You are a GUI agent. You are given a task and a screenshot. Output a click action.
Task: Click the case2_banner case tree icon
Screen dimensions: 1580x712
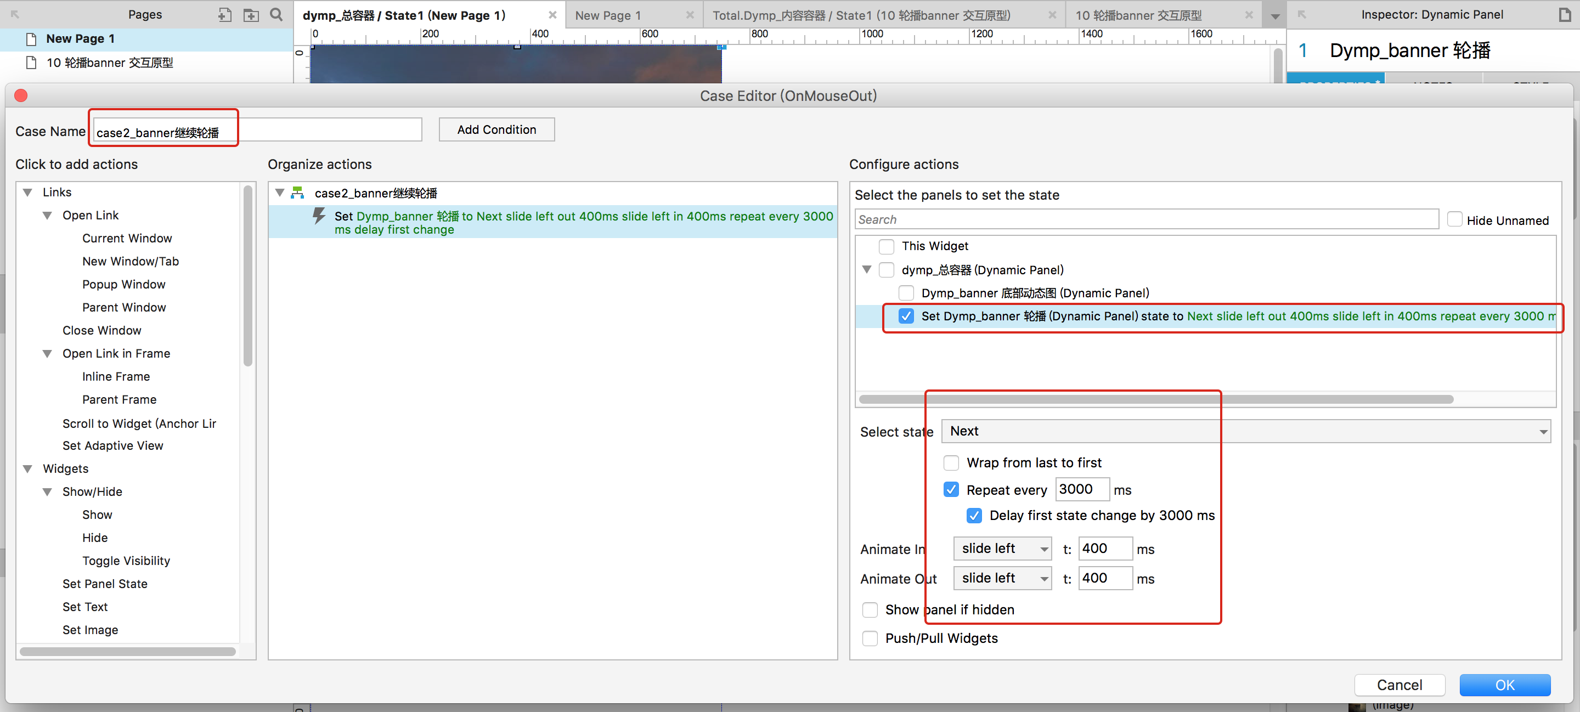298,193
